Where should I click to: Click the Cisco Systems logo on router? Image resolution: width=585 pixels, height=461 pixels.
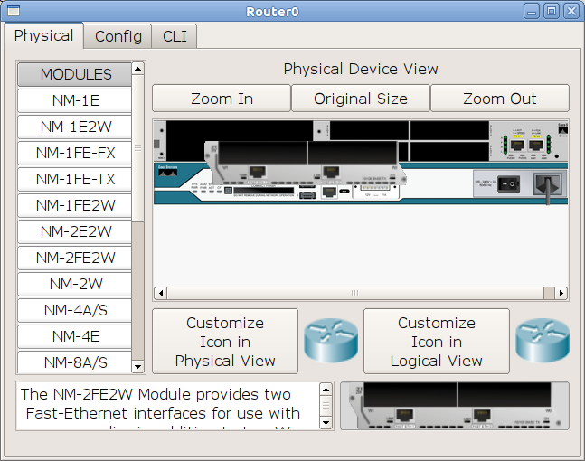coord(167,171)
